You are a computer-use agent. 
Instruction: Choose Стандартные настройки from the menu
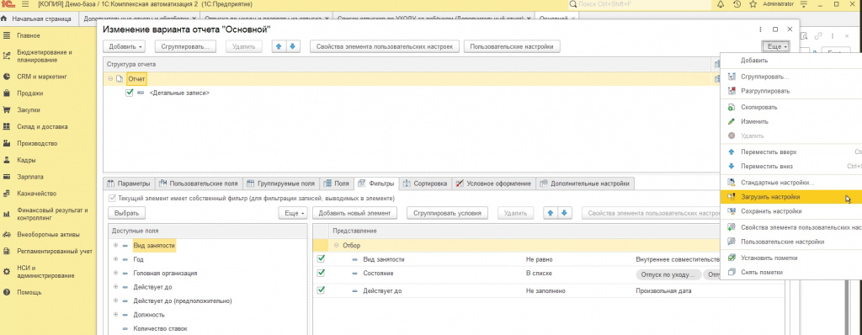point(790,182)
